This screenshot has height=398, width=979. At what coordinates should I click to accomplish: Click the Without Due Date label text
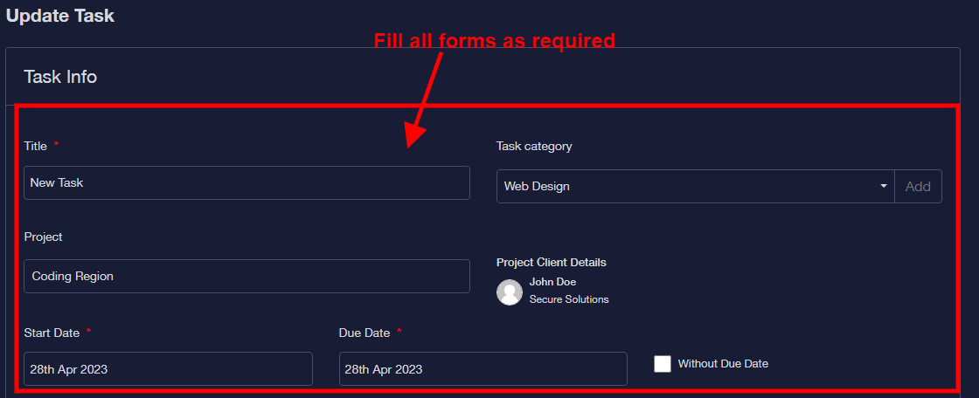coord(723,364)
